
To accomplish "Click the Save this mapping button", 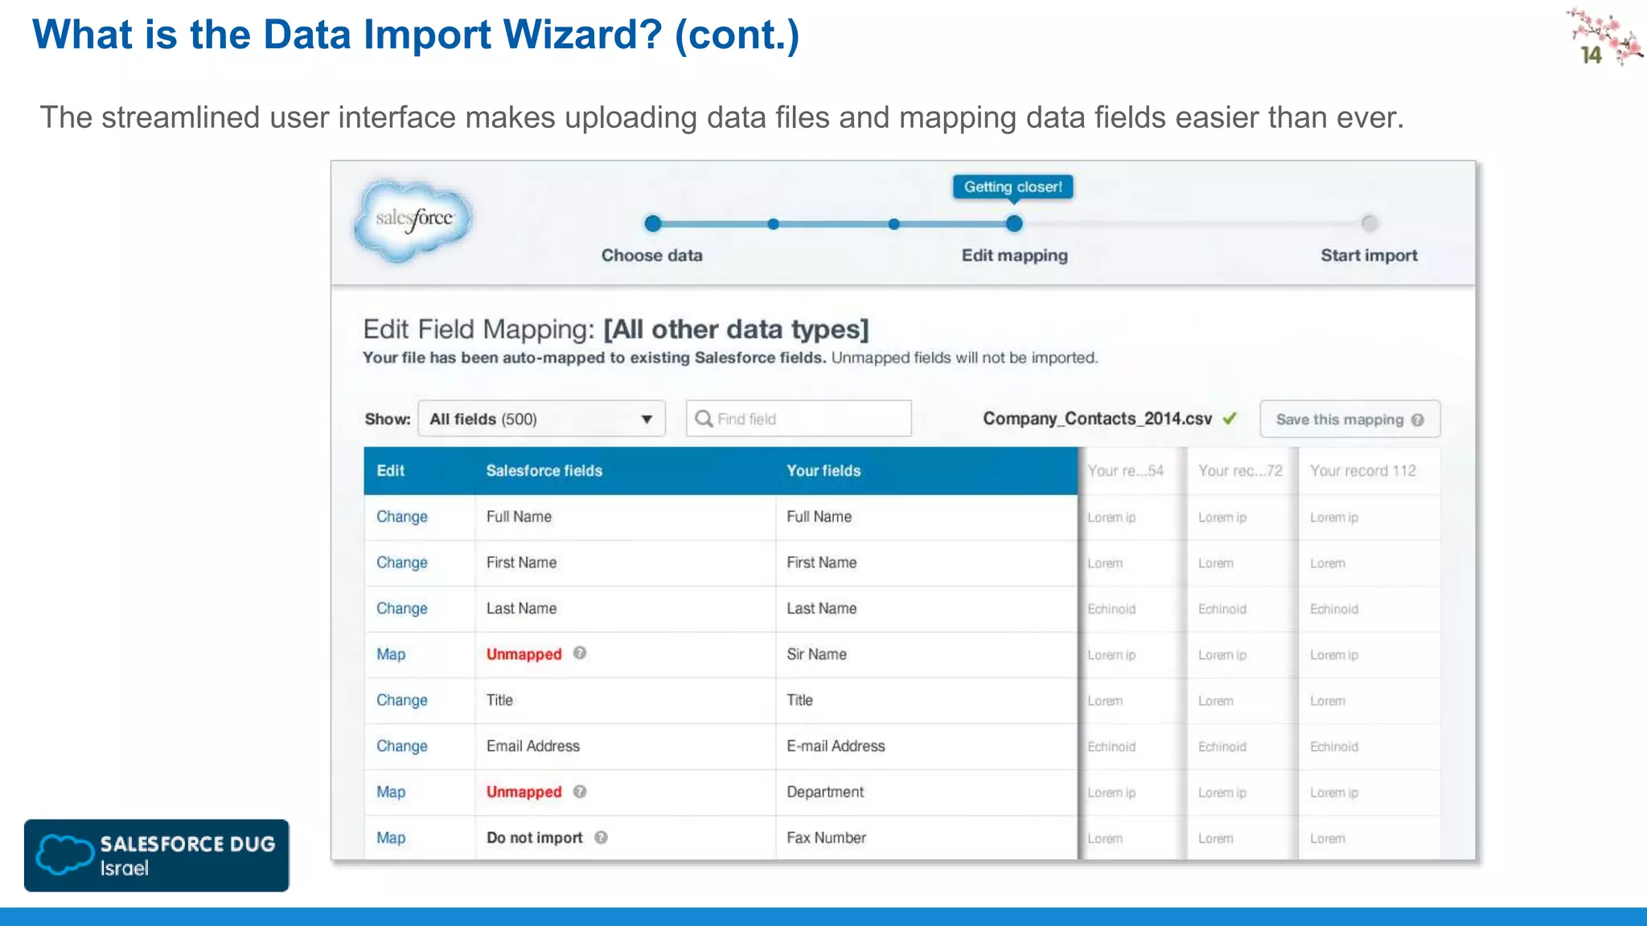I will (x=1349, y=419).
